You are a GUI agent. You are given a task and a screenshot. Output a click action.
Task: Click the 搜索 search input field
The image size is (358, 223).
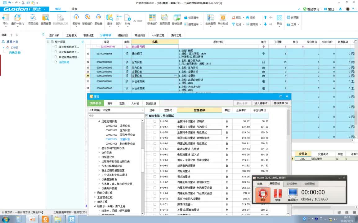pos(116,116)
